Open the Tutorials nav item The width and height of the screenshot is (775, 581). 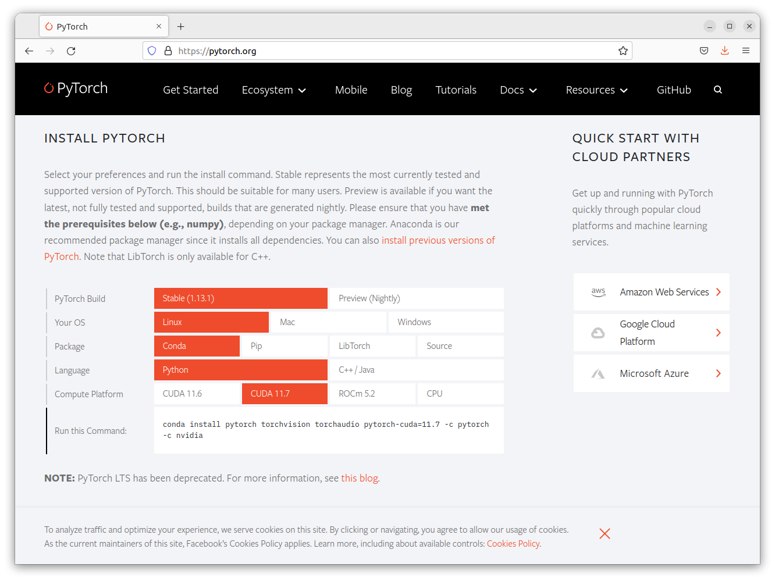[456, 90]
